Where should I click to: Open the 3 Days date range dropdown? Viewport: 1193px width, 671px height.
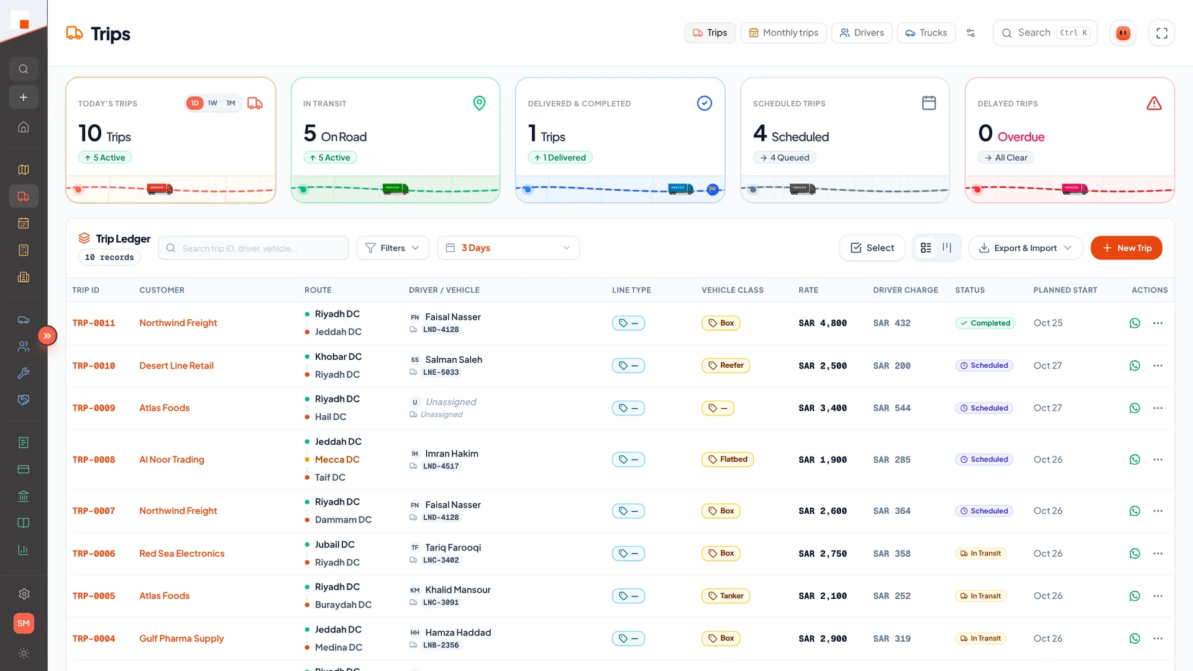508,248
